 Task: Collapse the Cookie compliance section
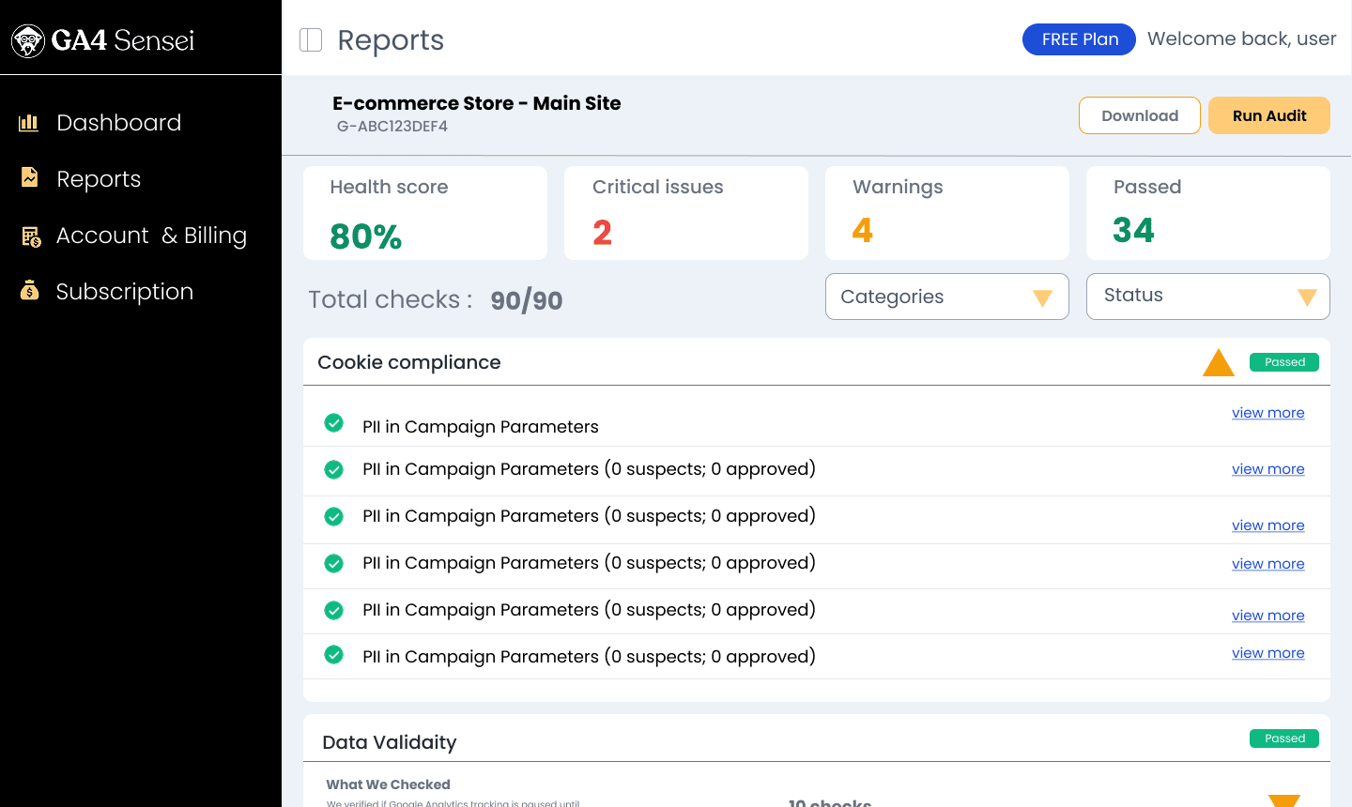click(x=1219, y=361)
